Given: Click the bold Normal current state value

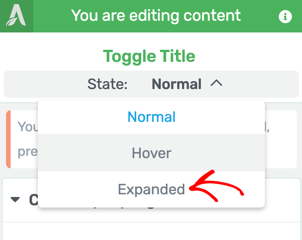Looking at the screenshot, I should coord(177,84).
